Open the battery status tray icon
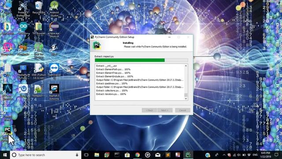This screenshot has height=159, width=282. (x=244, y=155)
